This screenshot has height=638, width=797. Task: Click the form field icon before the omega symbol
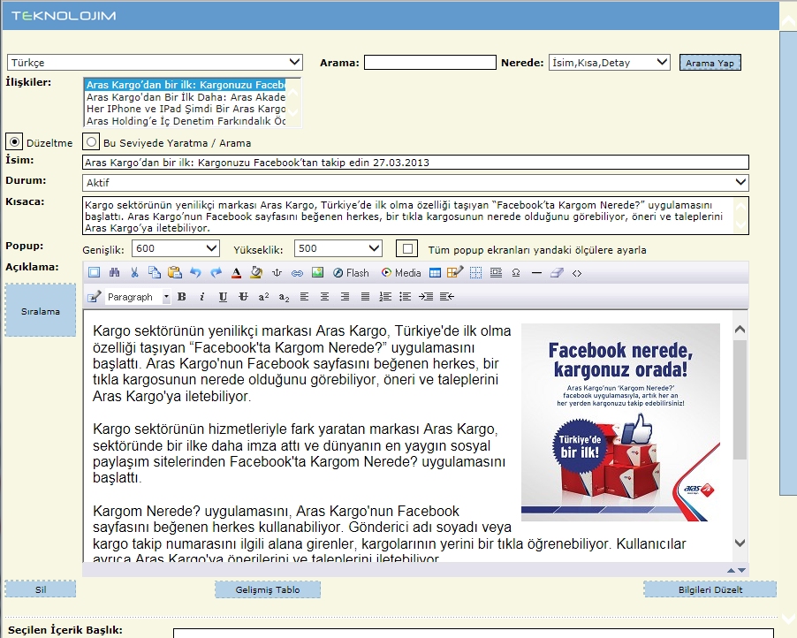pyautogui.click(x=496, y=273)
